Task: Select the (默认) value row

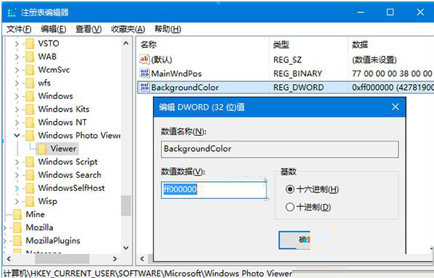Action: pyautogui.click(x=285, y=60)
